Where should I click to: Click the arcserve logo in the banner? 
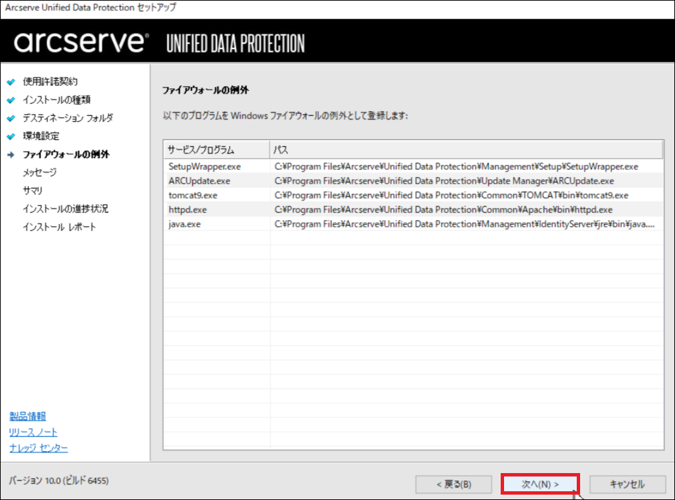click(81, 42)
